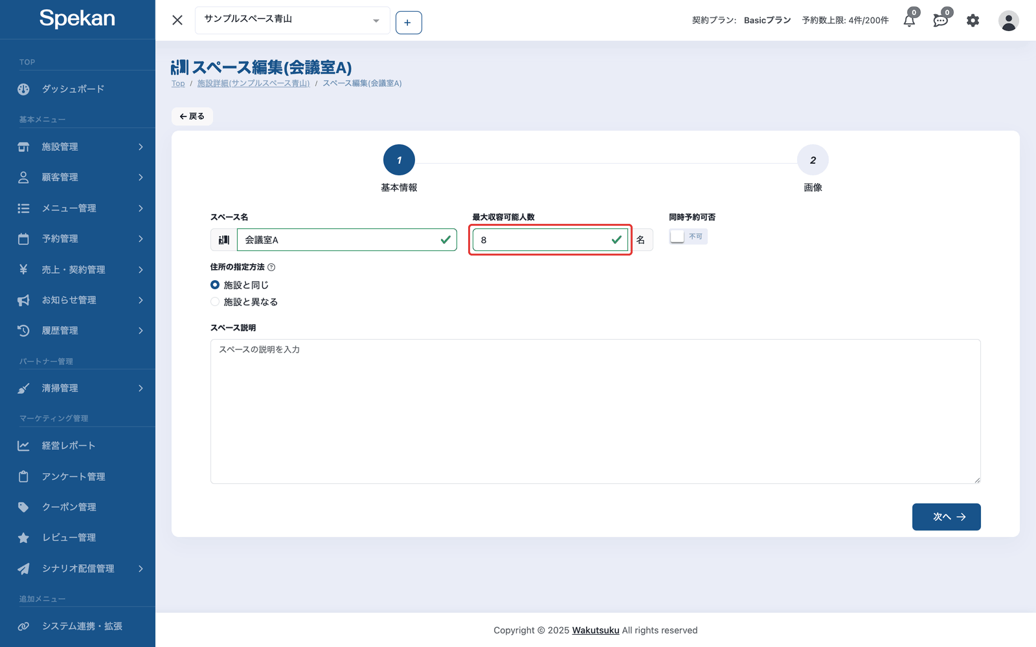This screenshot has height=647, width=1036.
Task: Click the help icon next to 住所の指定方法
Action: [x=271, y=267]
